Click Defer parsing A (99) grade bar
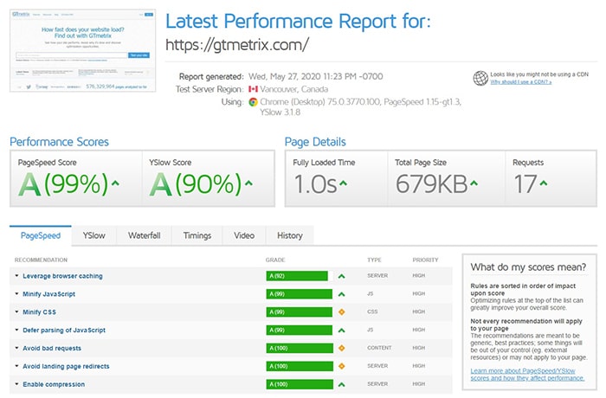Image resolution: width=606 pixels, height=398 pixels. point(300,331)
